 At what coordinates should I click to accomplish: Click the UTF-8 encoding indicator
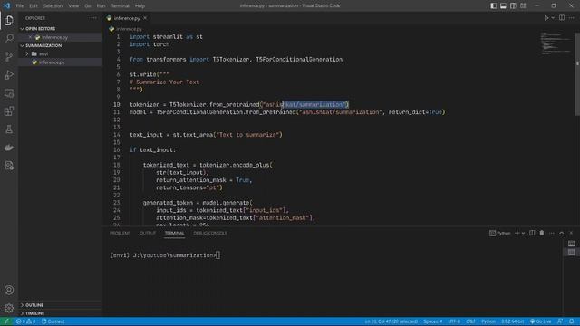point(454,321)
